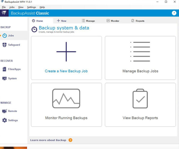Switch to the Manage tab
The image size is (179, 149).
click(x=88, y=21)
